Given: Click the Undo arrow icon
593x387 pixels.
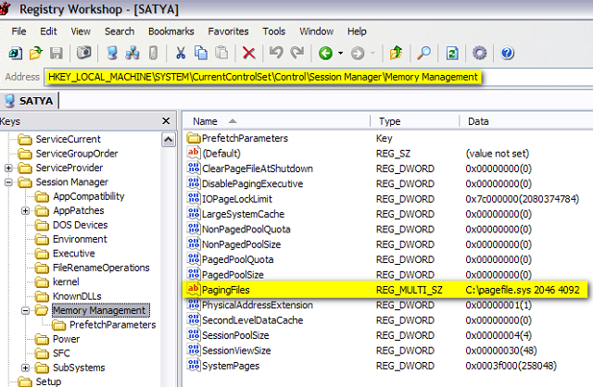Looking at the screenshot, I should (276, 53).
